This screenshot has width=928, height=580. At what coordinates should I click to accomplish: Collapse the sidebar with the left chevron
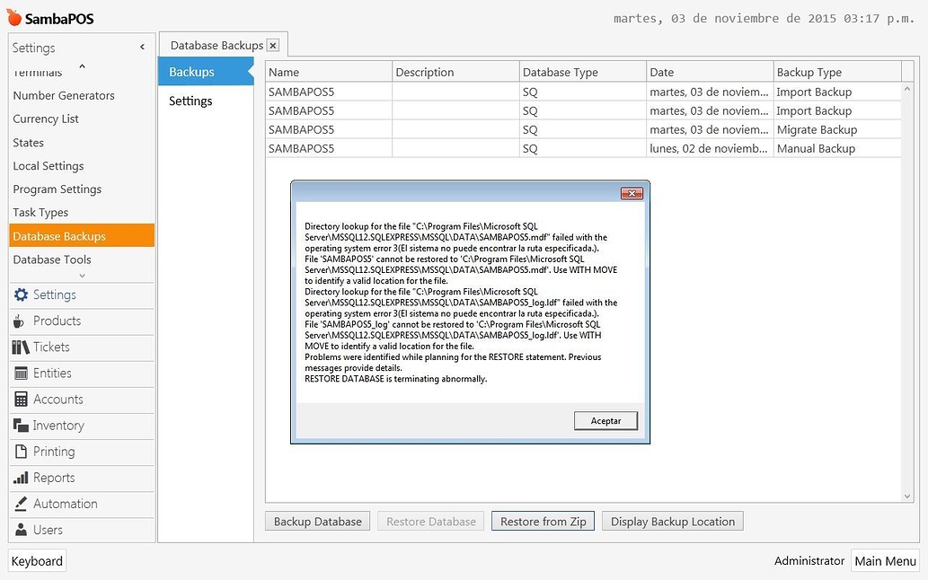pos(141,48)
